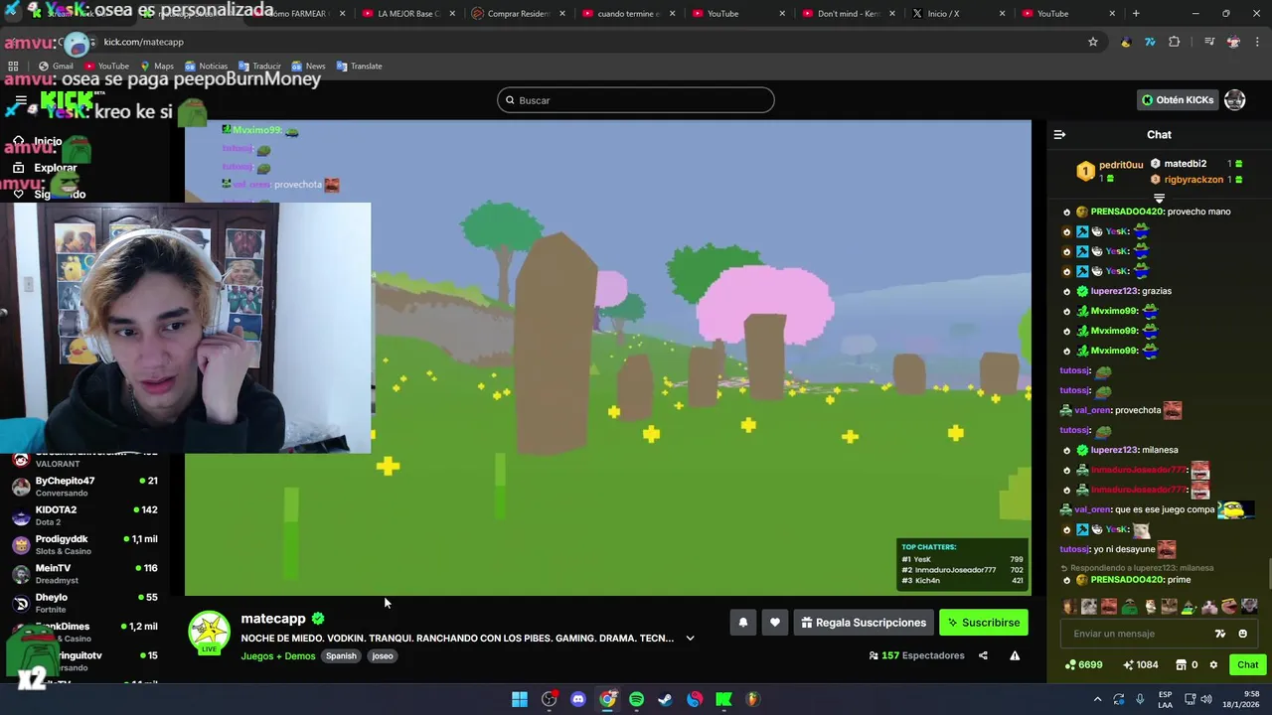Click PRENSADOO420 username on 'provecho mano' message
This screenshot has height=715, width=1272.
1126,212
